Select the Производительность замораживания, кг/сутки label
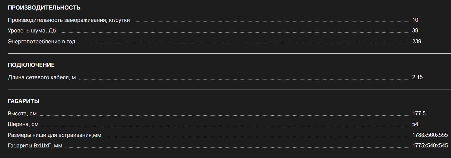451x158 pixels. click(69, 20)
